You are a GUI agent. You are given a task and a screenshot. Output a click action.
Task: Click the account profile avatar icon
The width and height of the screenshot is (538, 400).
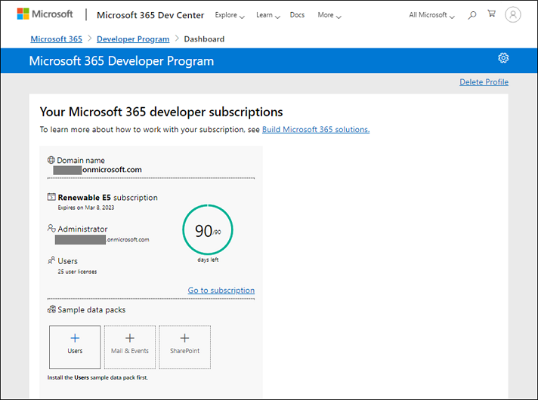(x=512, y=15)
